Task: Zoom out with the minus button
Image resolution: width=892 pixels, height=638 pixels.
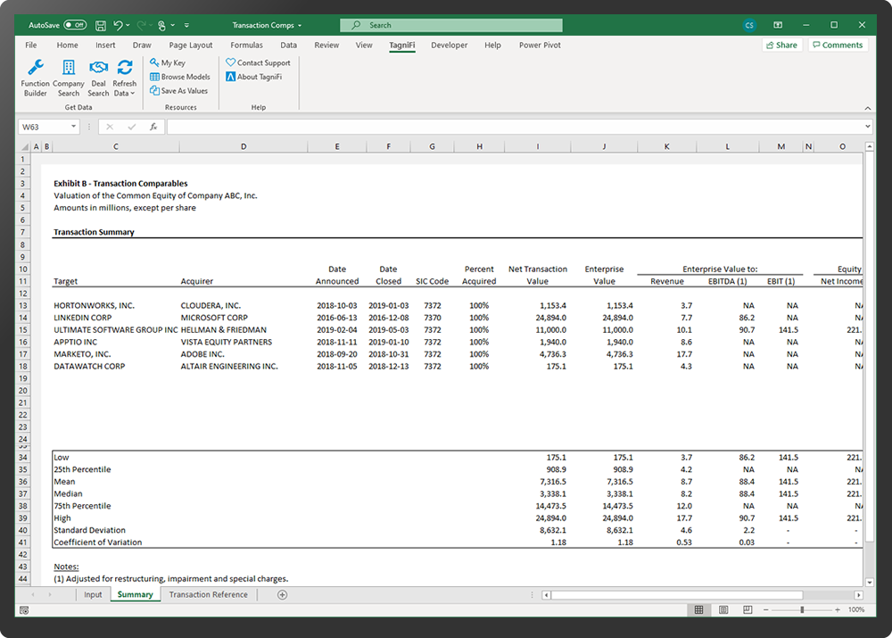Action: (x=765, y=609)
